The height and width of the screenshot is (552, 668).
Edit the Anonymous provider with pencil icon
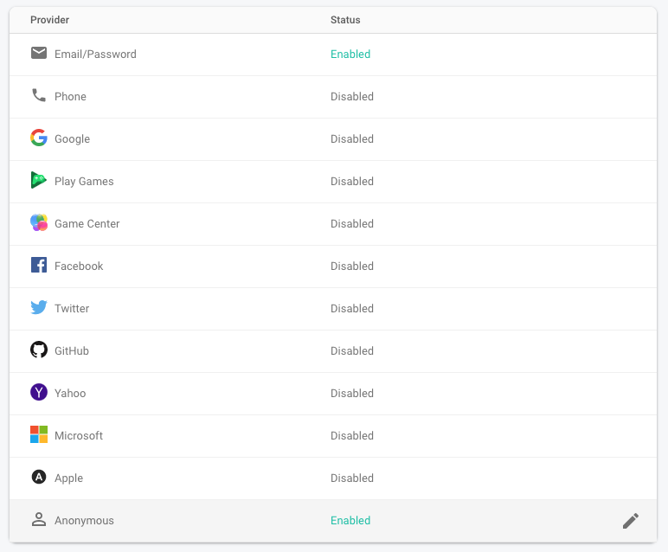tap(631, 521)
